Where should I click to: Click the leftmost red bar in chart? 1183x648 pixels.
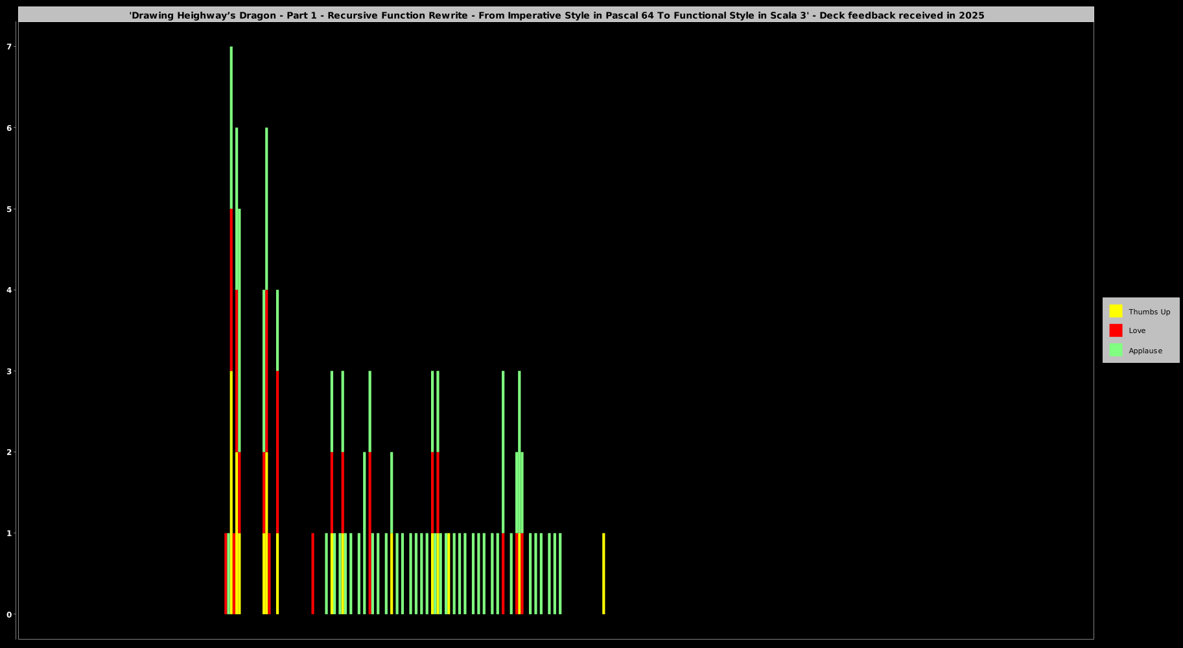tap(226, 573)
